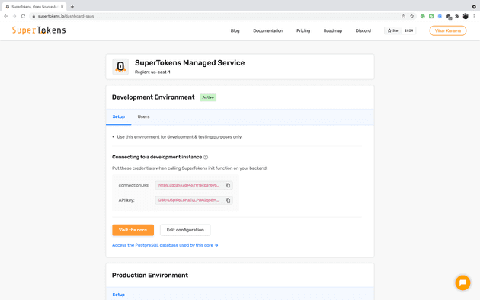
Task: Click the GitHub Star button
Action: 393,30
